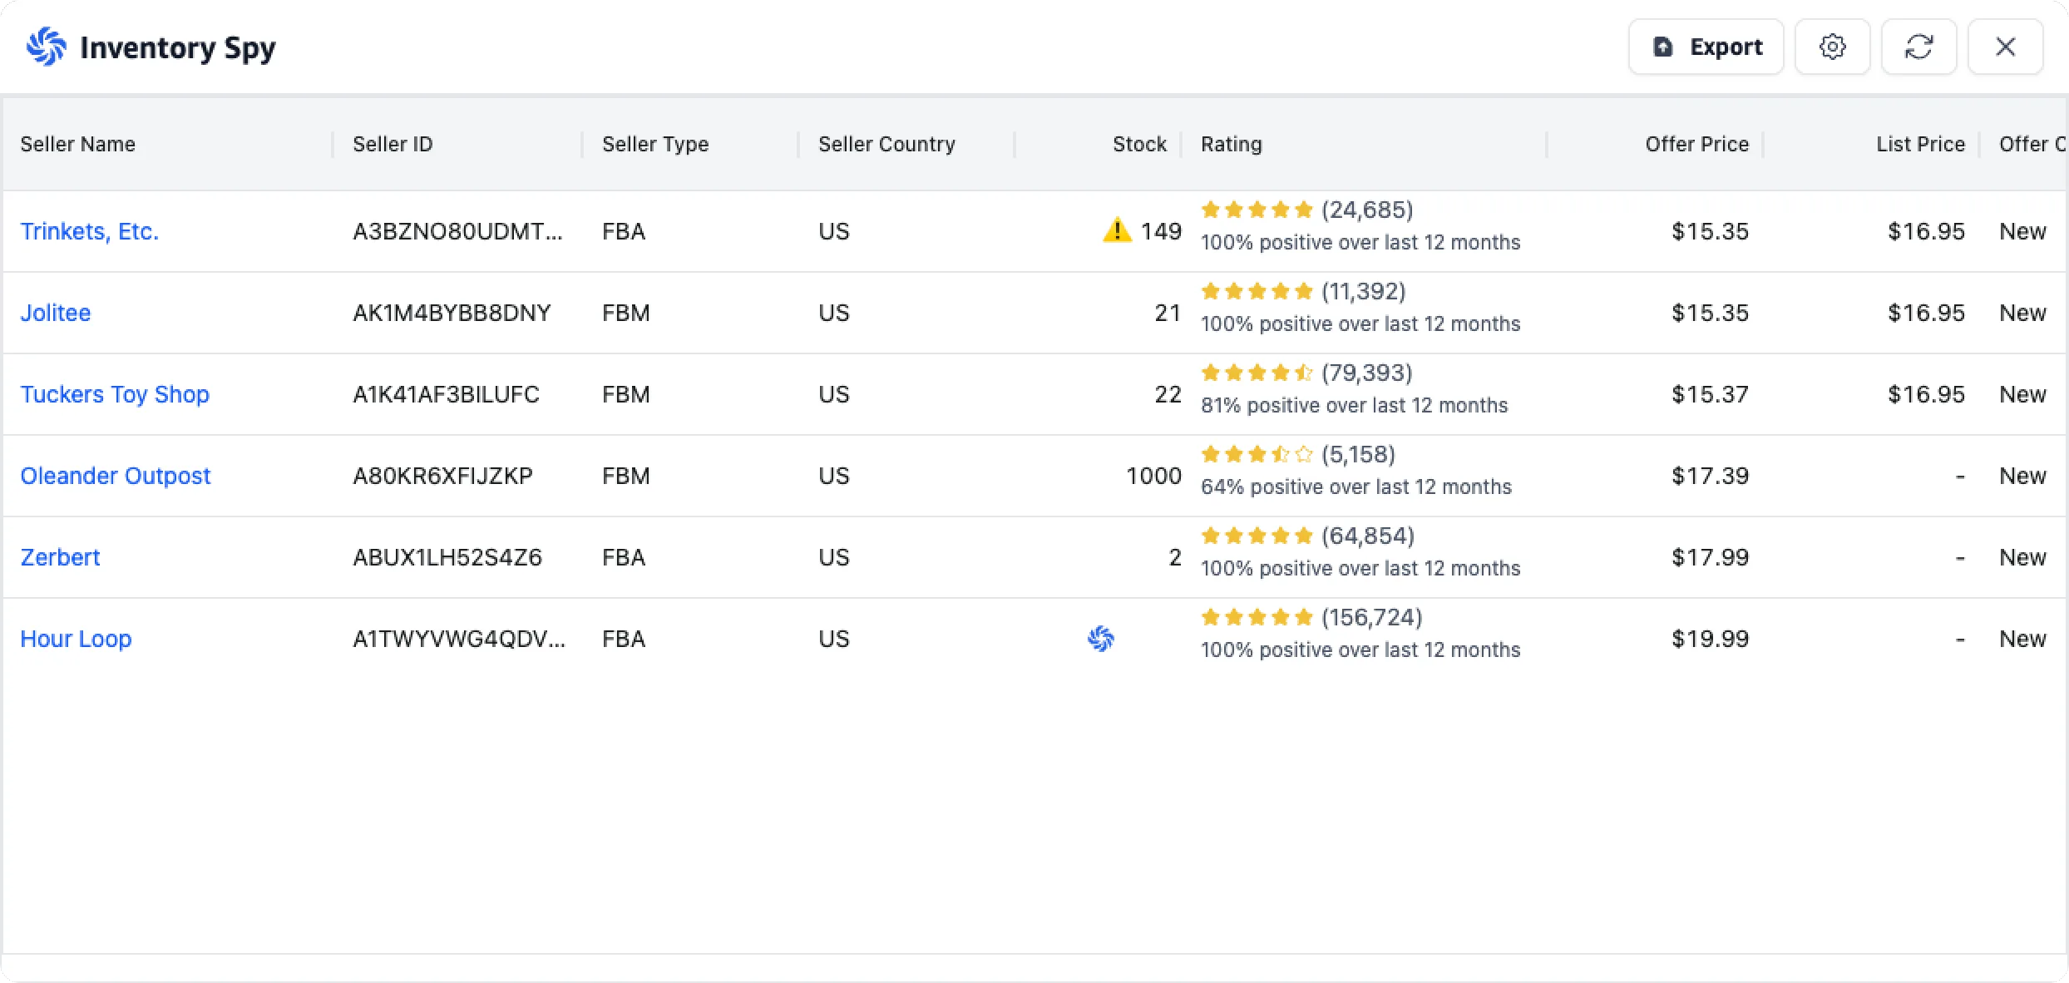The height and width of the screenshot is (983, 2069).
Task: Open the Tuckers Toy Shop seller link
Action: 115,394
